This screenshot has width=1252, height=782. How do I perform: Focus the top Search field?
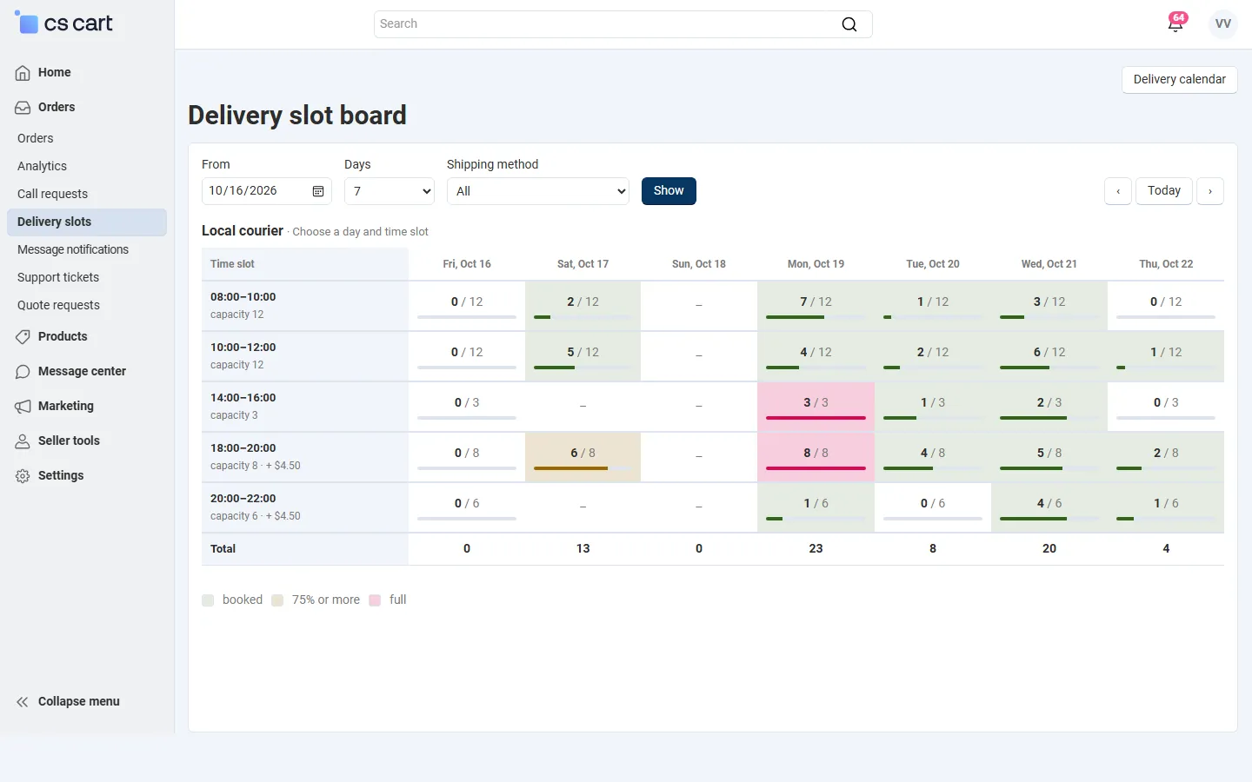pyautogui.click(x=623, y=24)
